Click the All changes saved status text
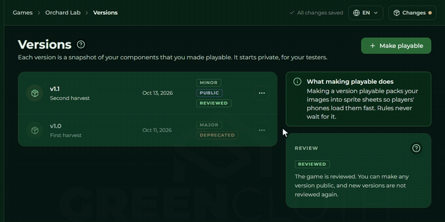Viewport: 445px width, 222px height. point(320,13)
